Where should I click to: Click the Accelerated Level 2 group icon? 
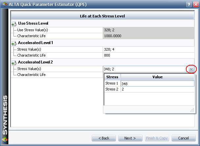[14, 63]
